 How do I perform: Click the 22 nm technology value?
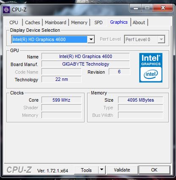(x=61, y=79)
